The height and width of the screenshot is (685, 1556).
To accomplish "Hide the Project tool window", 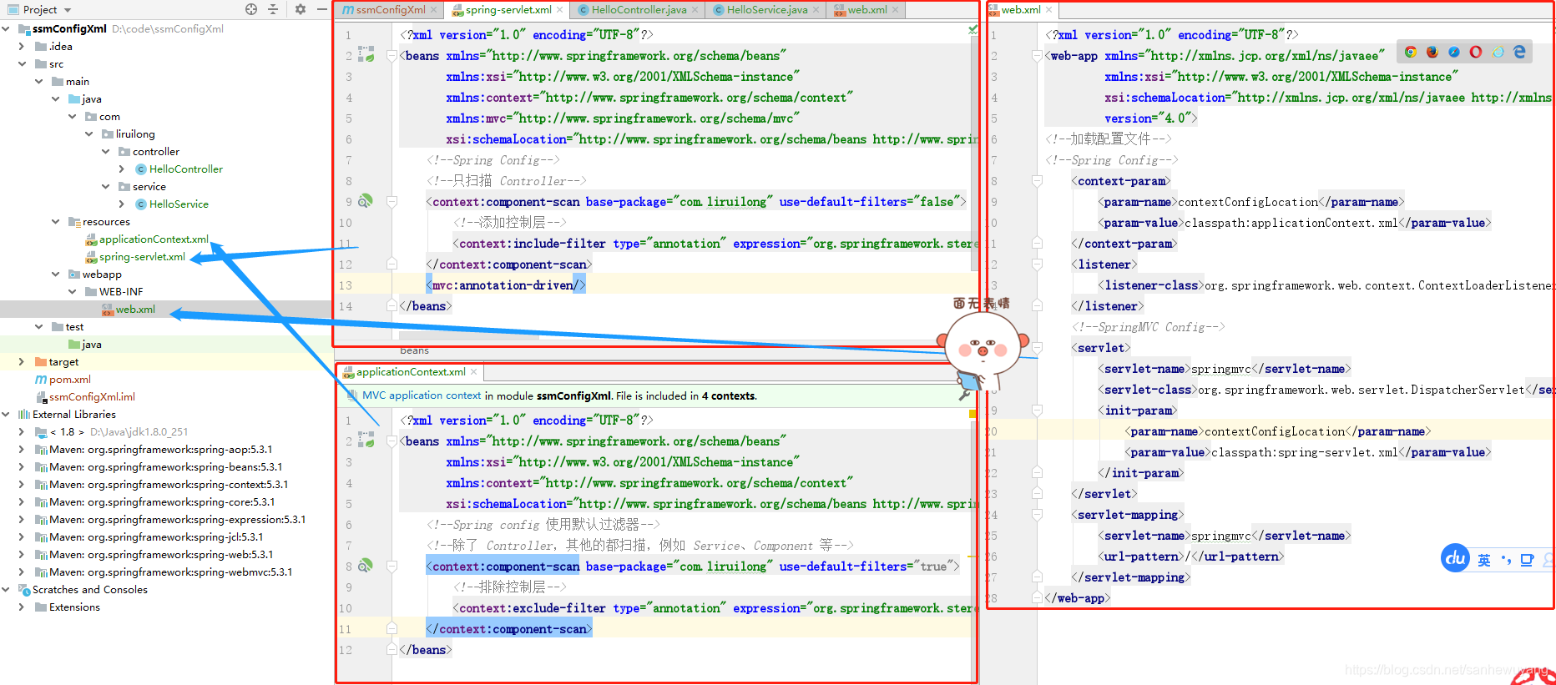I will point(322,9).
